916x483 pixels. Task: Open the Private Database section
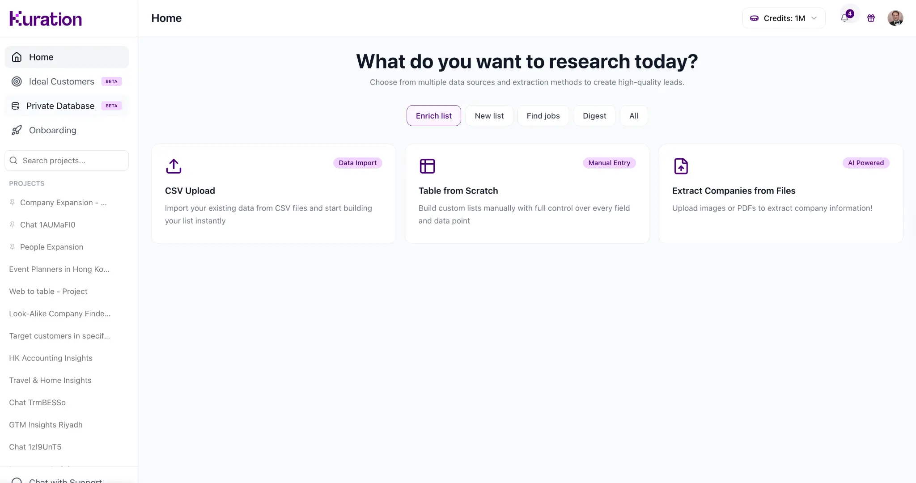coord(60,106)
